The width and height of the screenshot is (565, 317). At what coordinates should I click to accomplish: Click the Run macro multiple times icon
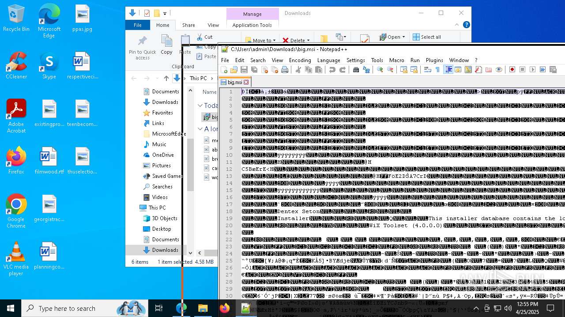coord(543,70)
